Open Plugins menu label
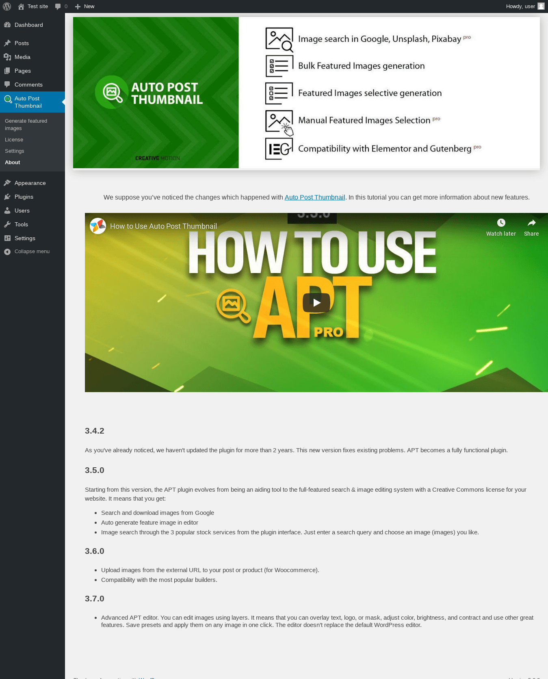Screen dimensions: 548x679 pyautogui.click(x=24, y=197)
